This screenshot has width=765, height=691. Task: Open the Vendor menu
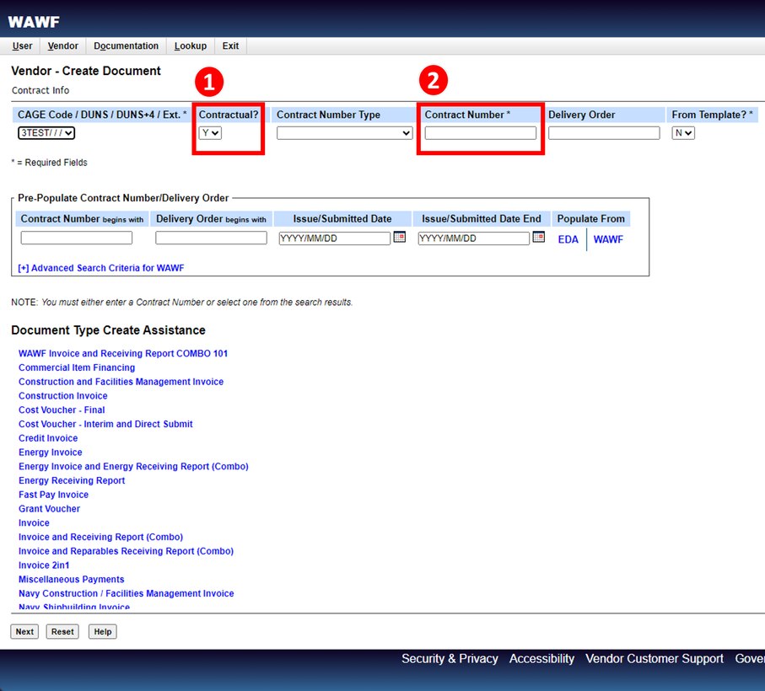coord(63,46)
